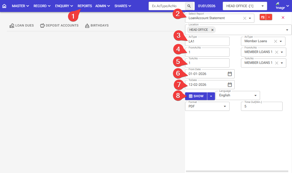Switch to the LOAN DUES tab

pyautogui.click(x=22, y=26)
